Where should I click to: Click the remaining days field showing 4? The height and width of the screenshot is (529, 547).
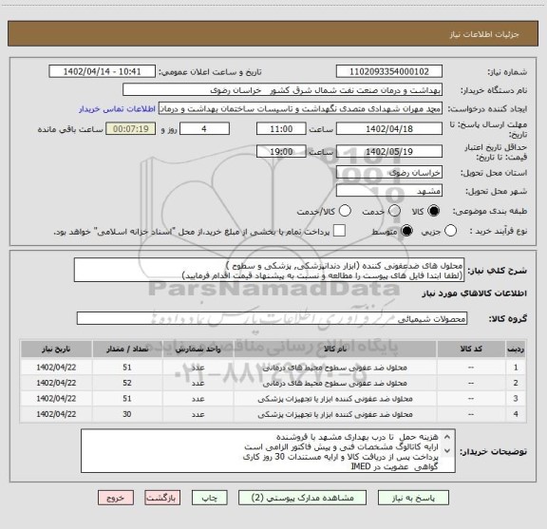pyautogui.click(x=204, y=128)
